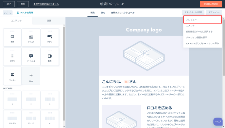Image resolution: width=225 pixels, height=128 pixels.
Task: Click the LAYOUTS section label
Action: [x=8, y=89]
